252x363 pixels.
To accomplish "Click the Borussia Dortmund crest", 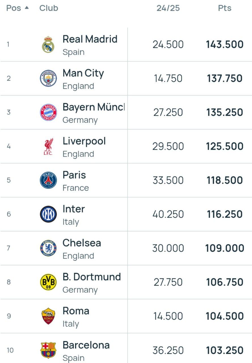I will (x=48, y=282).
